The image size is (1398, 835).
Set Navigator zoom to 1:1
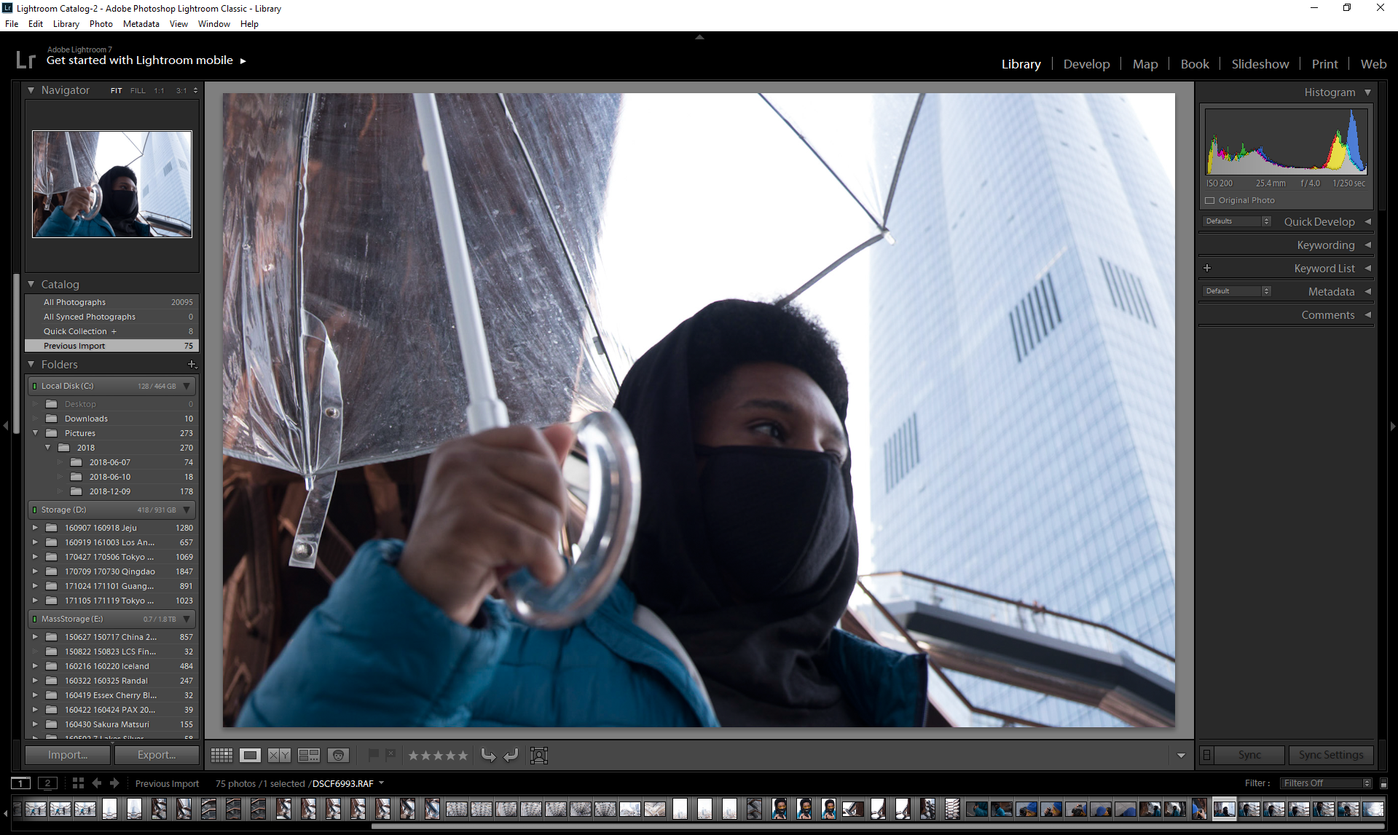159,91
